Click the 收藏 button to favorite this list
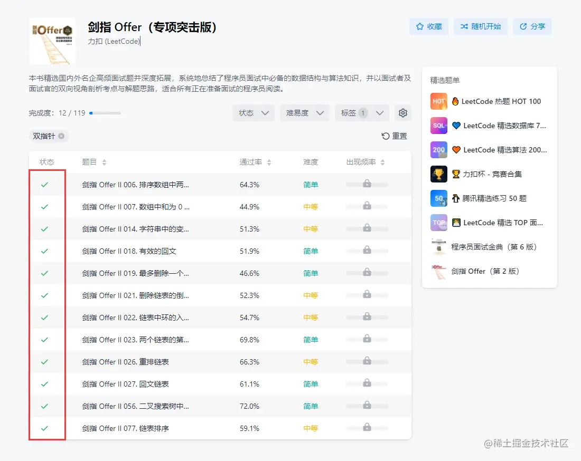The width and height of the screenshot is (581, 461). pos(429,26)
